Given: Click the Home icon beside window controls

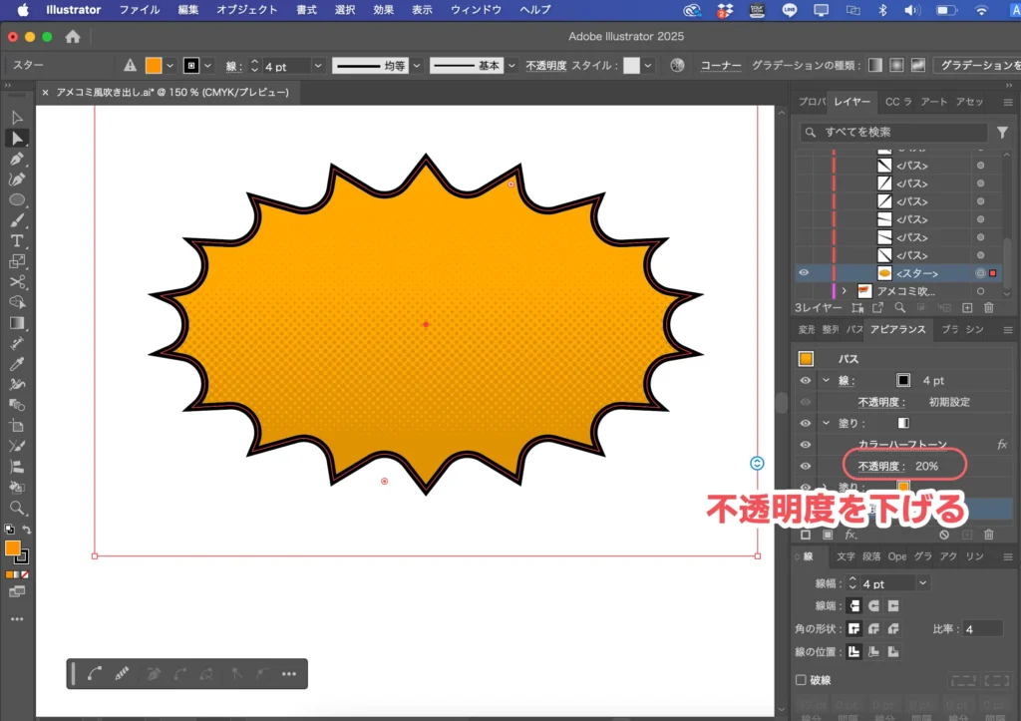Looking at the screenshot, I should tap(73, 37).
